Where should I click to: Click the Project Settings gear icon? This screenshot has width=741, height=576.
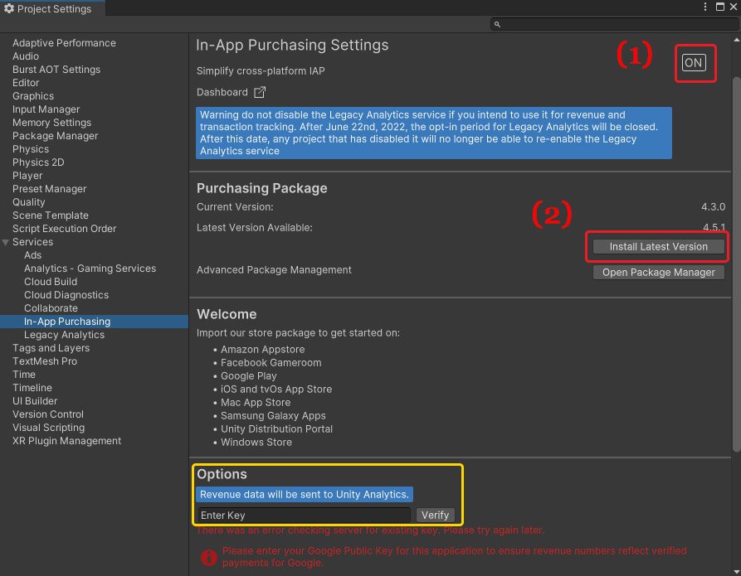click(9, 9)
